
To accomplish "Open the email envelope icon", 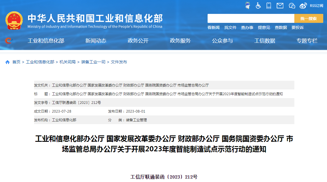I will pyautogui.click(x=280, y=5).
